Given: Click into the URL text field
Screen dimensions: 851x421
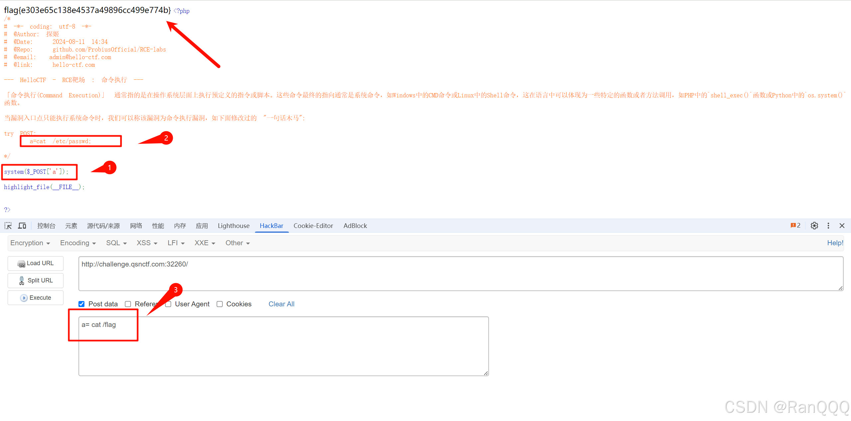Looking at the screenshot, I should 460,273.
